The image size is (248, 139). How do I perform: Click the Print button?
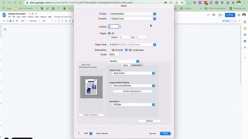(165, 134)
